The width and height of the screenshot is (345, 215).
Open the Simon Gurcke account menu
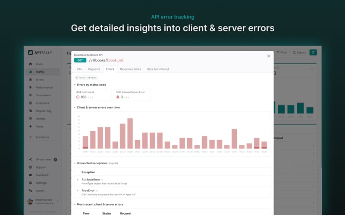tap(42, 201)
